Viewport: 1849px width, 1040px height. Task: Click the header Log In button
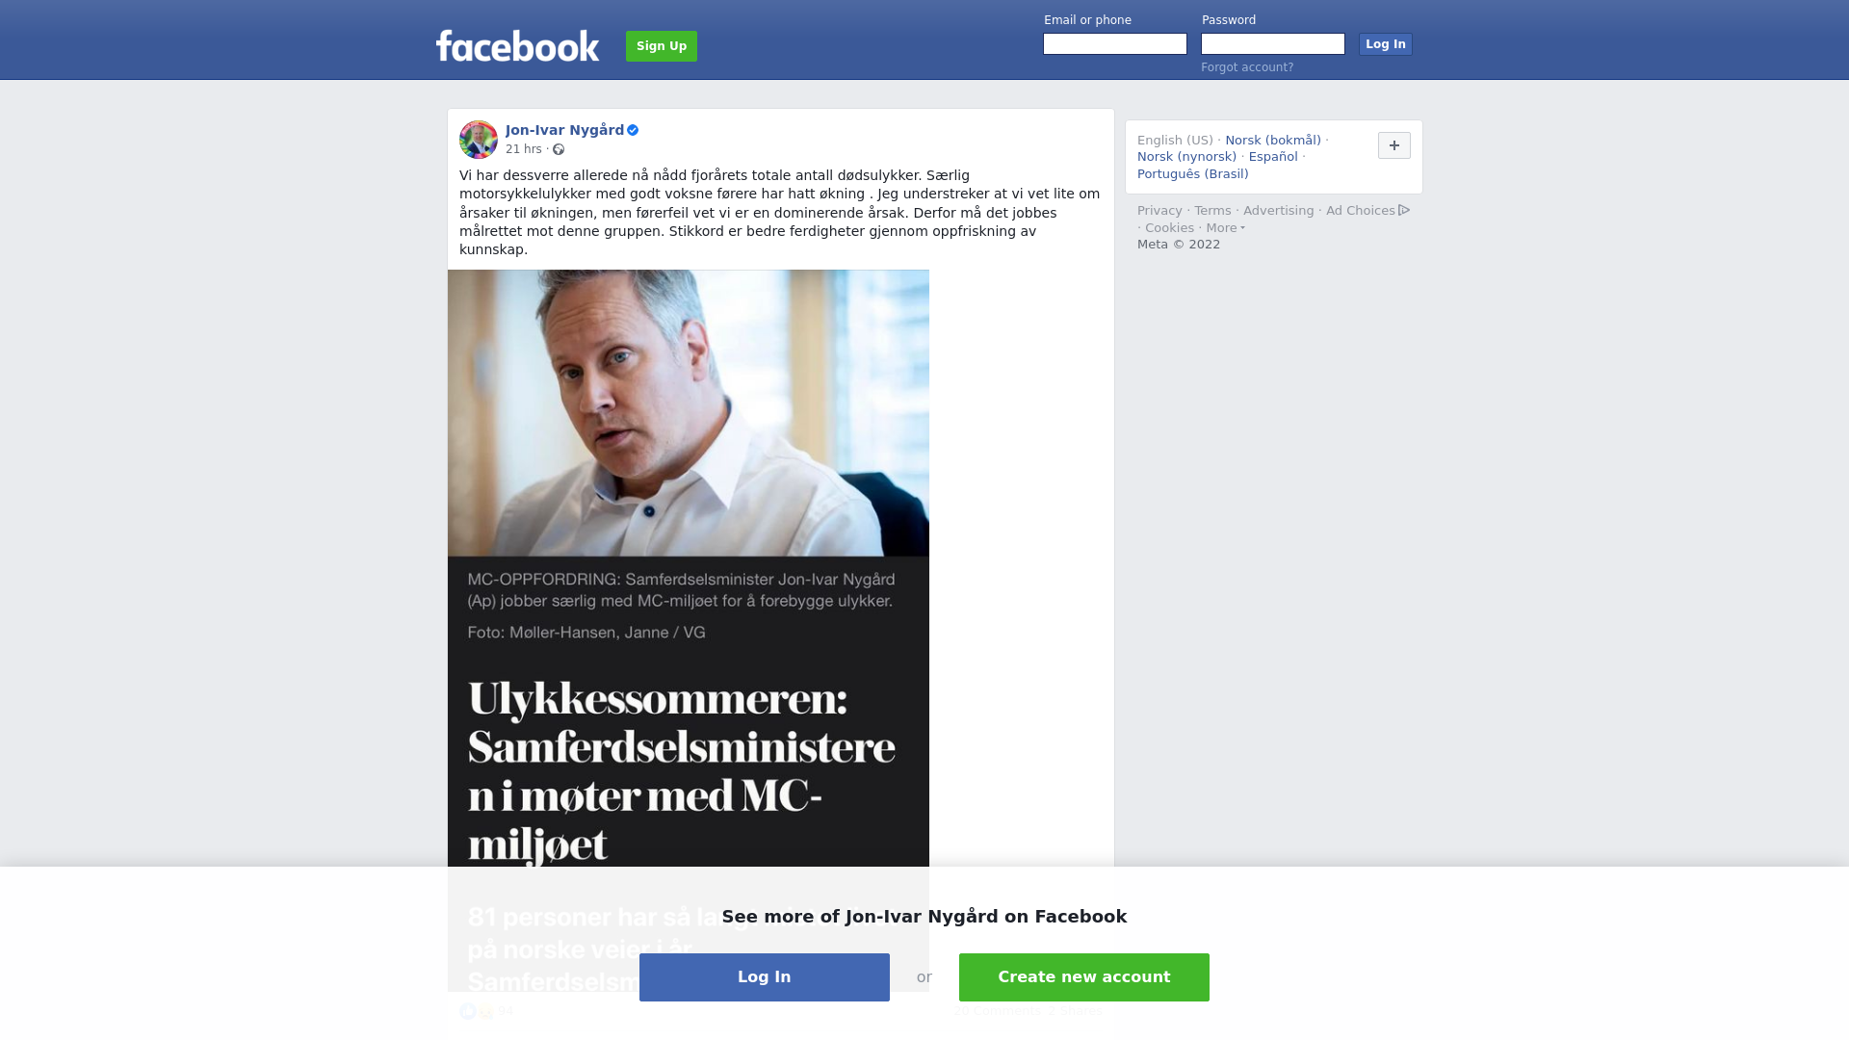tap(1386, 44)
